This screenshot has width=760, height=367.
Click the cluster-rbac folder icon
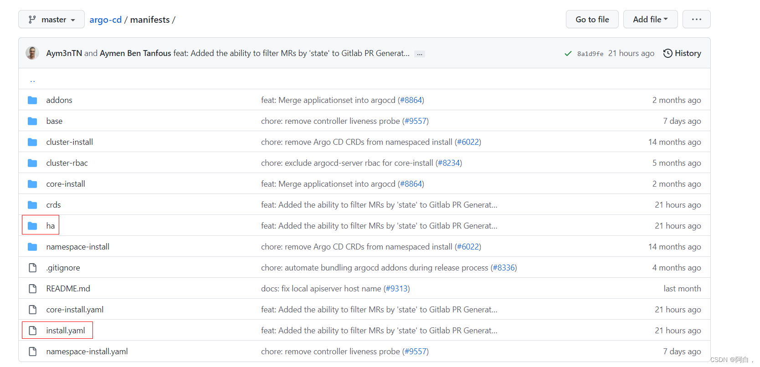[32, 163]
